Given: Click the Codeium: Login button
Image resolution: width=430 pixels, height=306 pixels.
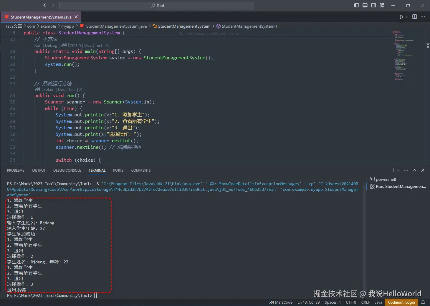Looking at the screenshot, I should click(x=401, y=302).
